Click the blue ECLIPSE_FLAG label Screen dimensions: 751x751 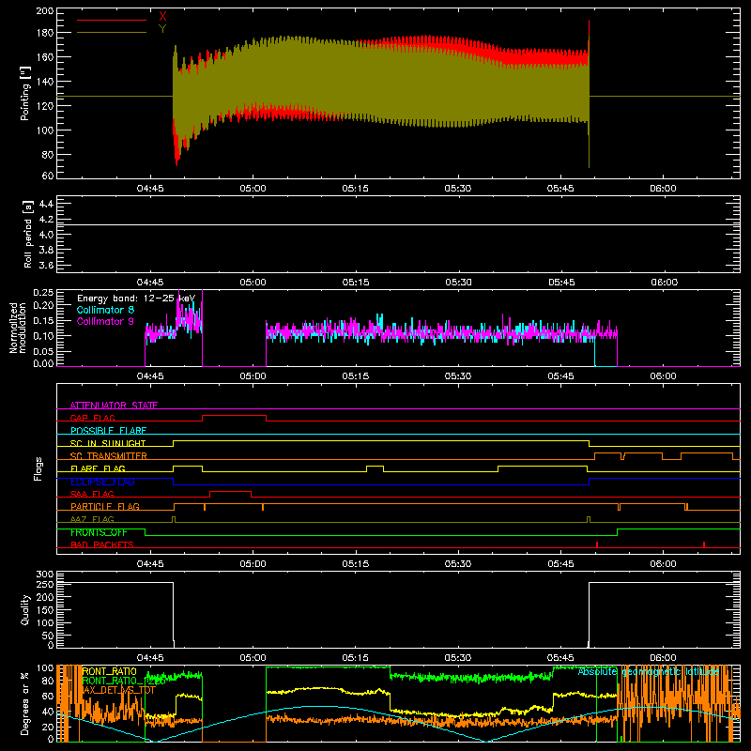pos(102,482)
